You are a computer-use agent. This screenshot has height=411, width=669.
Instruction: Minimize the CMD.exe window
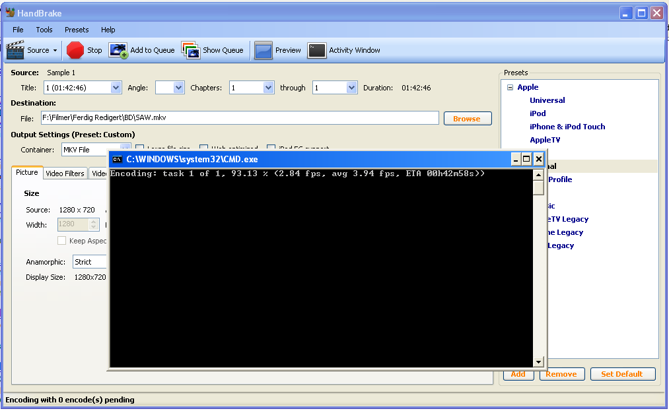tap(515, 160)
